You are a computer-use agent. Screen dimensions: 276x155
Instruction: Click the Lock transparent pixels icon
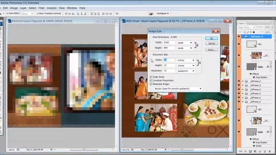pyautogui.click(x=245, y=32)
